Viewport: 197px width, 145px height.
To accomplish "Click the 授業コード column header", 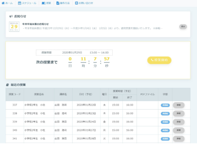I will click(x=15, y=94).
